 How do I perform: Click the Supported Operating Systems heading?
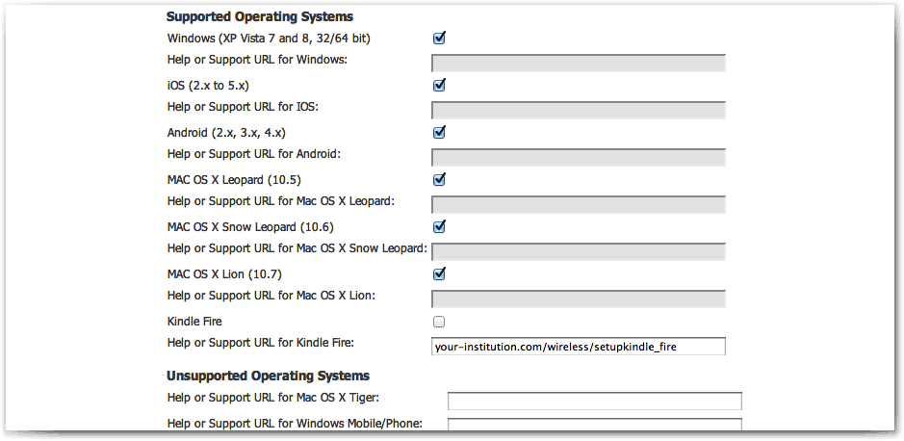pos(260,16)
